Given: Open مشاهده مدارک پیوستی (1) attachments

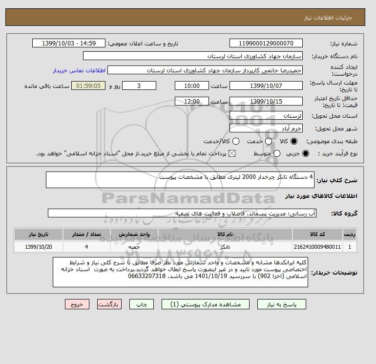Looking at the screenshot, I should (206, 304).
